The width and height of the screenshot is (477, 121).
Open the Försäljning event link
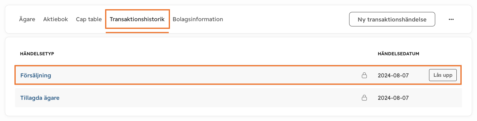(x=36, y=75)
